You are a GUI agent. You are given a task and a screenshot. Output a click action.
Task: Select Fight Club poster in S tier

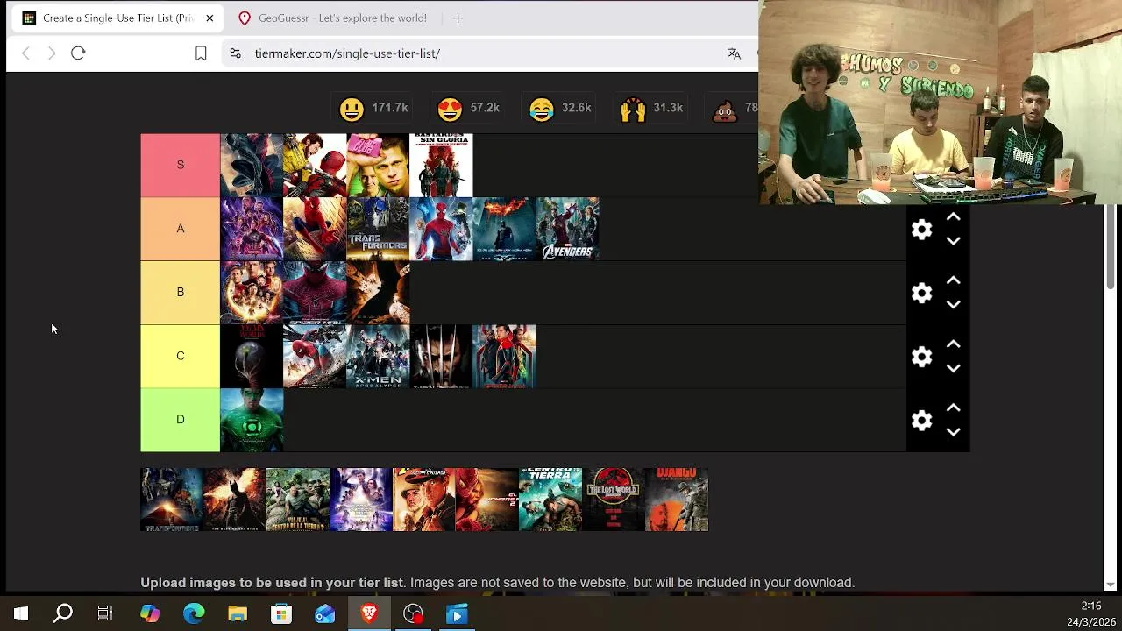[x=378, y=165]
